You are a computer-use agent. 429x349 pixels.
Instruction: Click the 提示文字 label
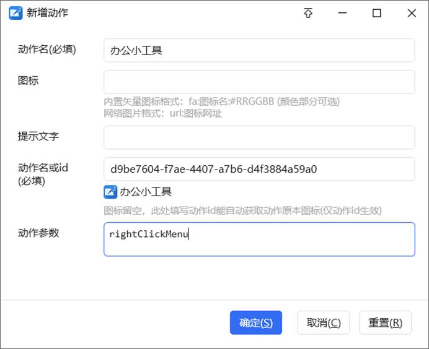(x=38, y=136)
